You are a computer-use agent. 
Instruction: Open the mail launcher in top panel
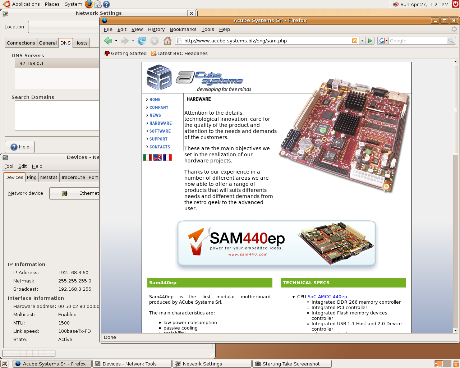point(98,4)
